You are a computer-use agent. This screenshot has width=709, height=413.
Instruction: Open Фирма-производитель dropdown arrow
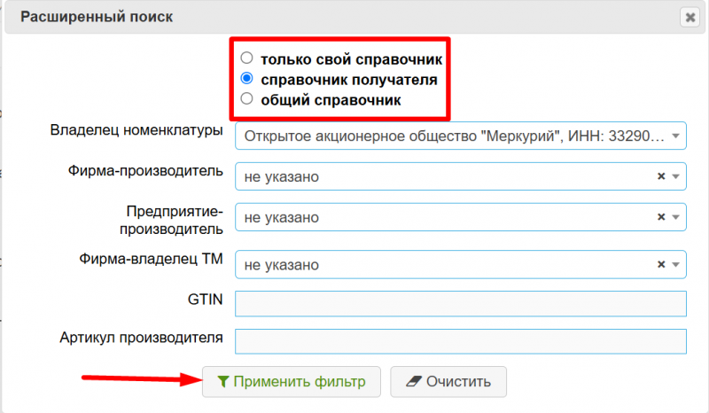676,176
